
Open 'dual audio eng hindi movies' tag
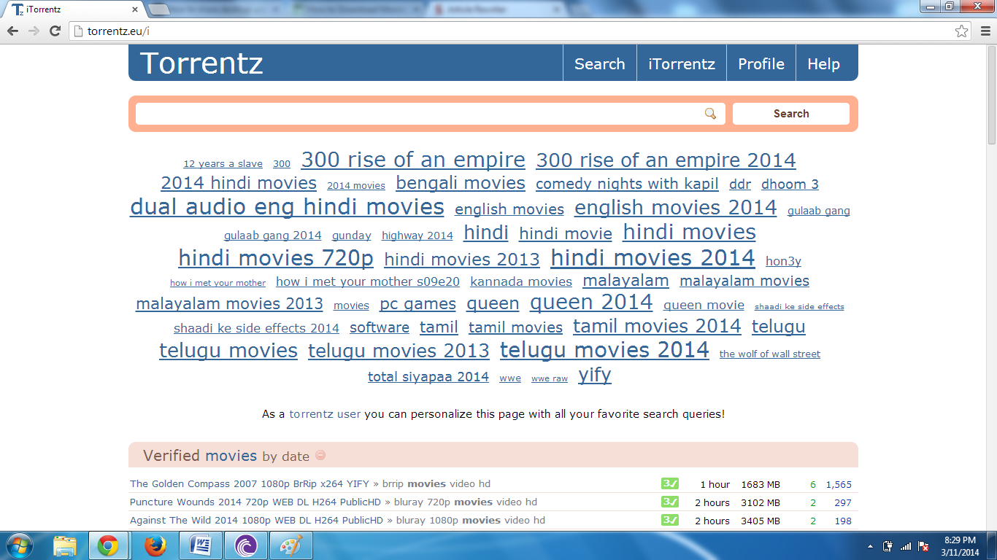coord(287,207)
